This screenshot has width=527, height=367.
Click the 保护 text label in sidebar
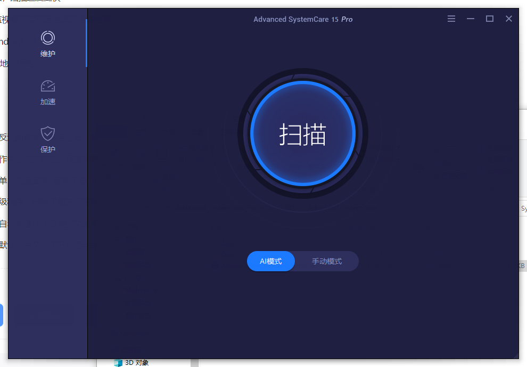click(x=48, y=149)
